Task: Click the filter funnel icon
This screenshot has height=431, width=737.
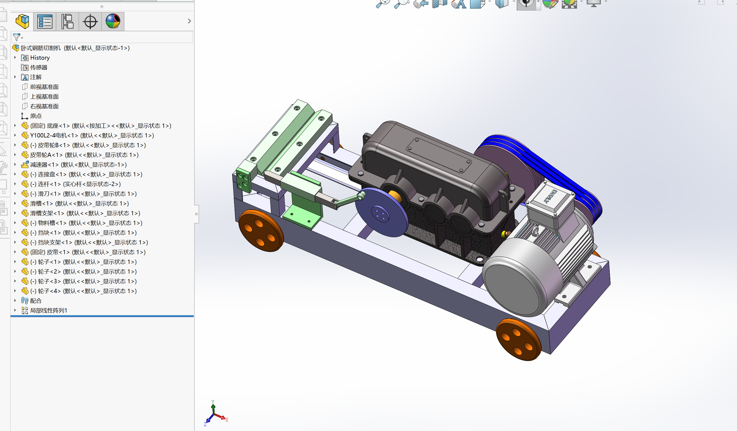Action: tap(17, 37)
